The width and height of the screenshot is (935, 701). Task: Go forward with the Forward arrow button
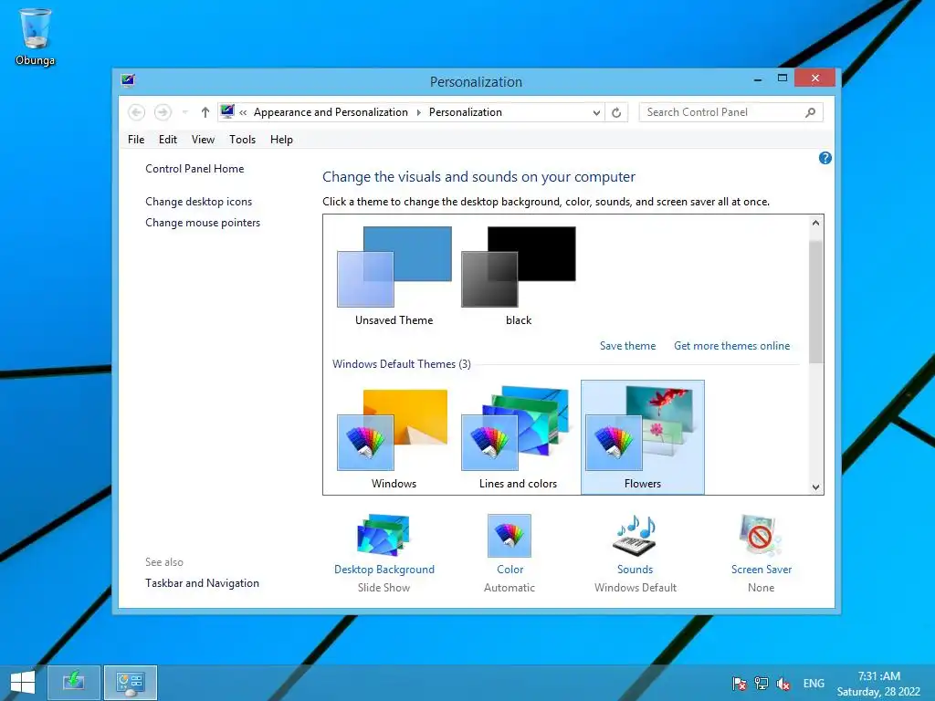click(x=163, y=112)
